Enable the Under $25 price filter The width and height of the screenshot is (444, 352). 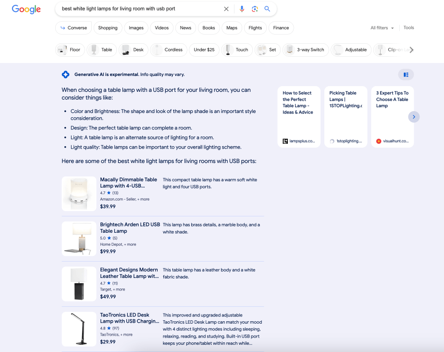tap(204, 50)
